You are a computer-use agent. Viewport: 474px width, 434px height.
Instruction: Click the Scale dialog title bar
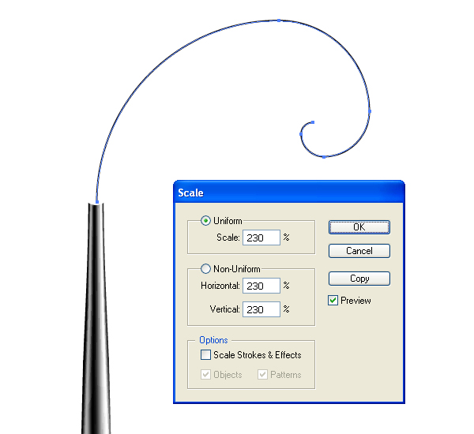coord(289,193)
